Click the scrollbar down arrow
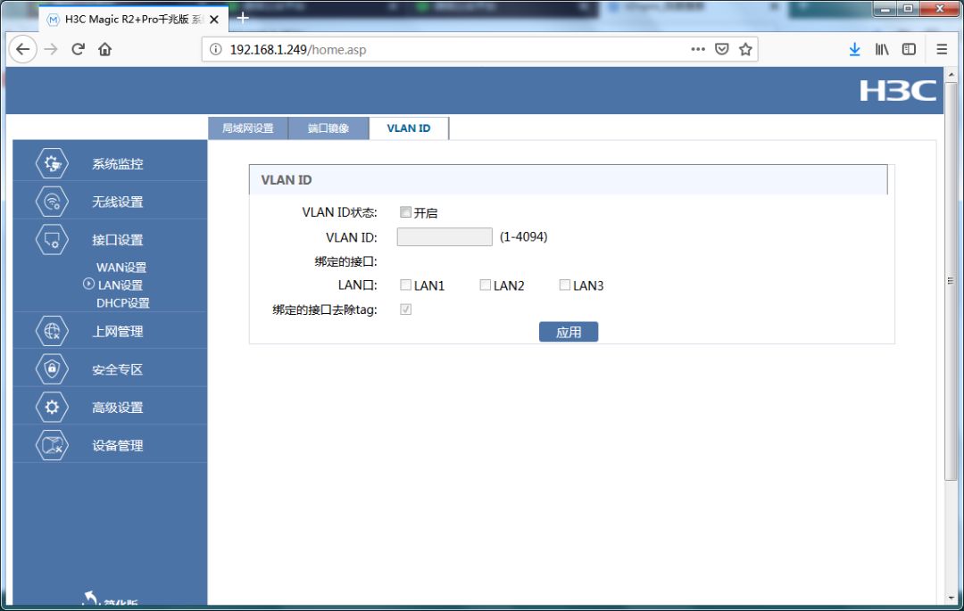 coord(952,597)
